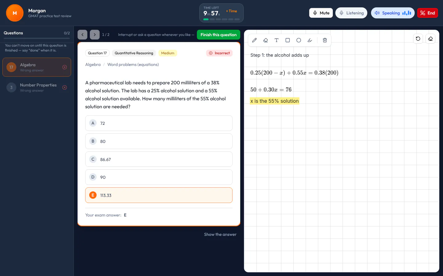Click the Speaking status indicator
Image resolution: width=443 pixels, height=276 pixels.
click(393, 13)
